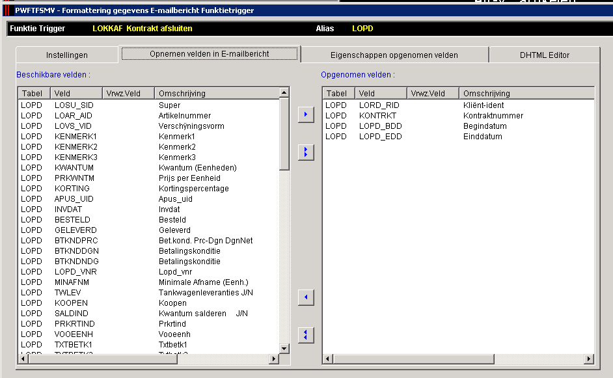Click Veld header in Opgenomen velden list
This screenshot has width=613, height=378.
click(381, 94)
